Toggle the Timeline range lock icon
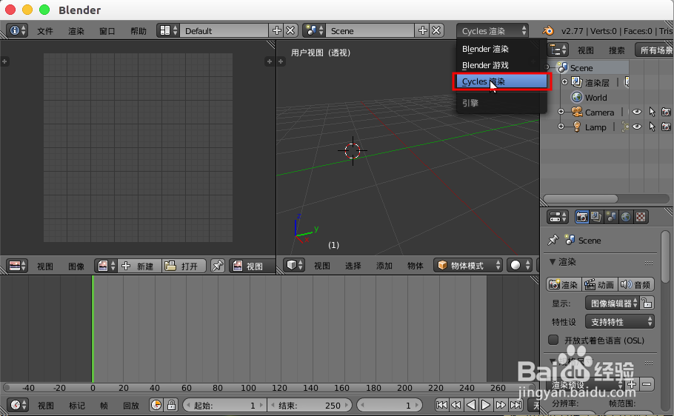Screen dimensions: 674x416 (x=171, y=405)
